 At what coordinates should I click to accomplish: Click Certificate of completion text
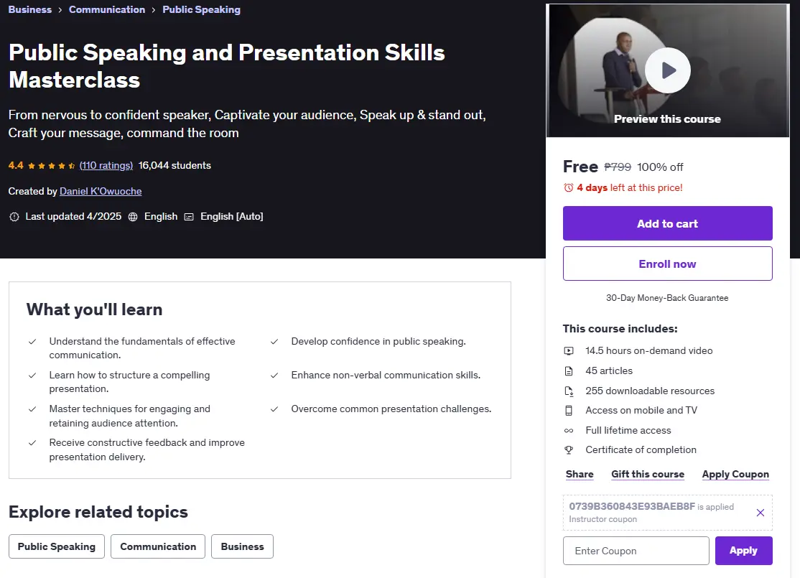point(641,449)
